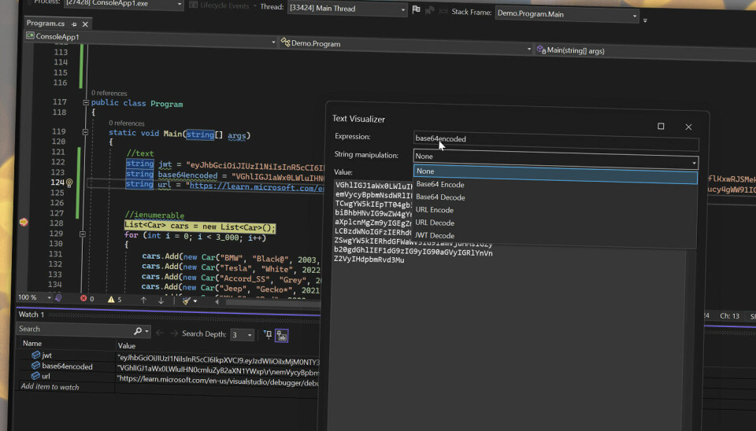Click the base64encoded variable in line 123
This screenshot has height=431, width=756.
pos(187,175)
